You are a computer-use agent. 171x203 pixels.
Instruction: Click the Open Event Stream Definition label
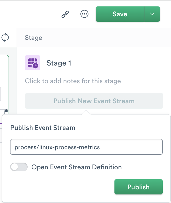pyautogui.click(x=77, y=167)
